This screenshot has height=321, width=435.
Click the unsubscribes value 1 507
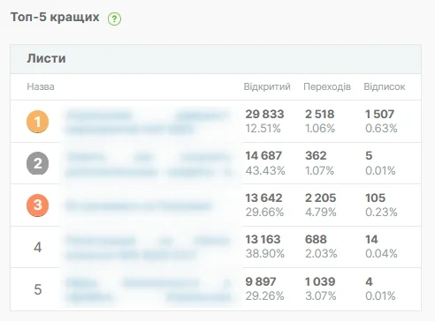coord(379,114)
